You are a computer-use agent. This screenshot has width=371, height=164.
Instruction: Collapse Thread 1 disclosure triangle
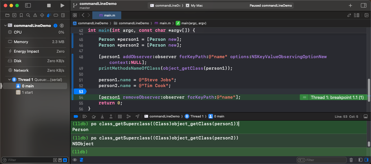[x=9, y=80]
